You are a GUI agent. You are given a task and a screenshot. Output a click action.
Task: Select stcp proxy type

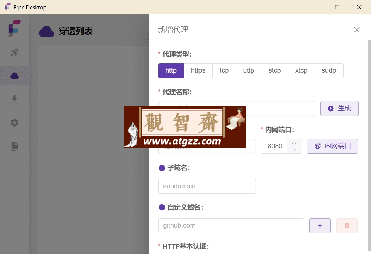click(275, 70)
